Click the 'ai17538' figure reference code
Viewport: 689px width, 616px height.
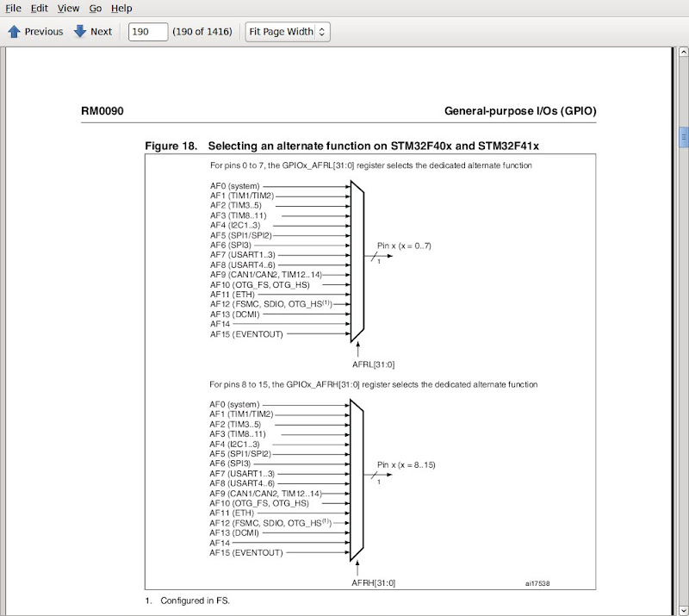pos(537,583)
